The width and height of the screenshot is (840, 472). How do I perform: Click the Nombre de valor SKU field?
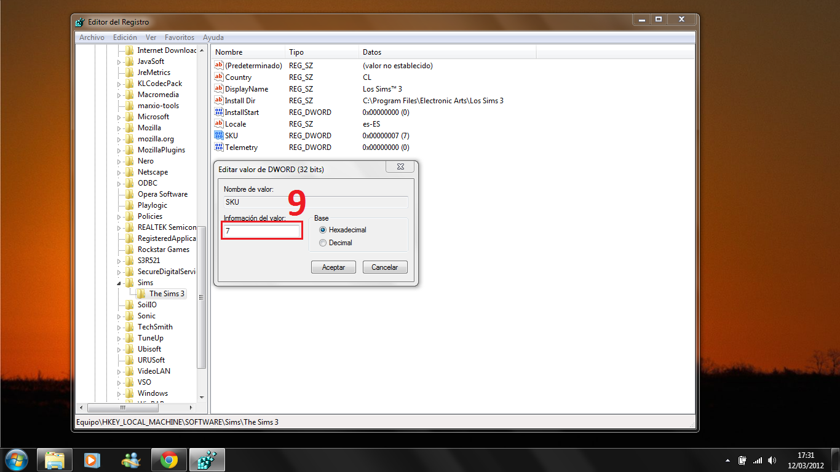point(315,202)
